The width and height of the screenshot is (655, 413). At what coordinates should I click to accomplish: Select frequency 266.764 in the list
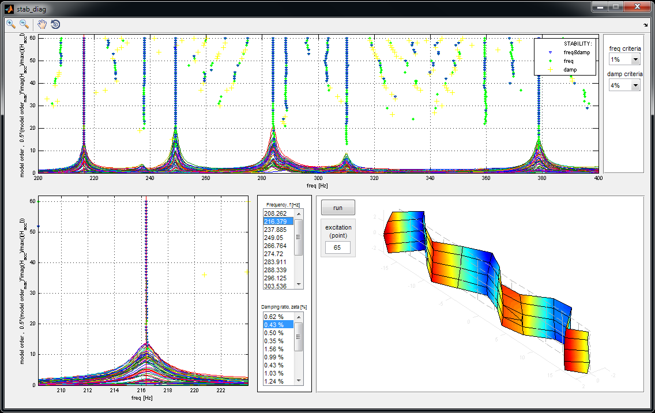pyautogui.click(x=278, y=246)
